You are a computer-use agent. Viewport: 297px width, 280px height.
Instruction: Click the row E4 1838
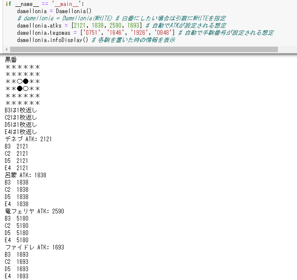point(17,204)
